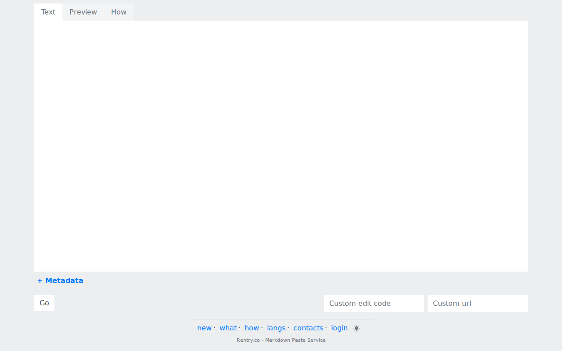Switch to the Preview tab
Image resolution: width=562 pixels, height=351 pixels.
(83, 12)
